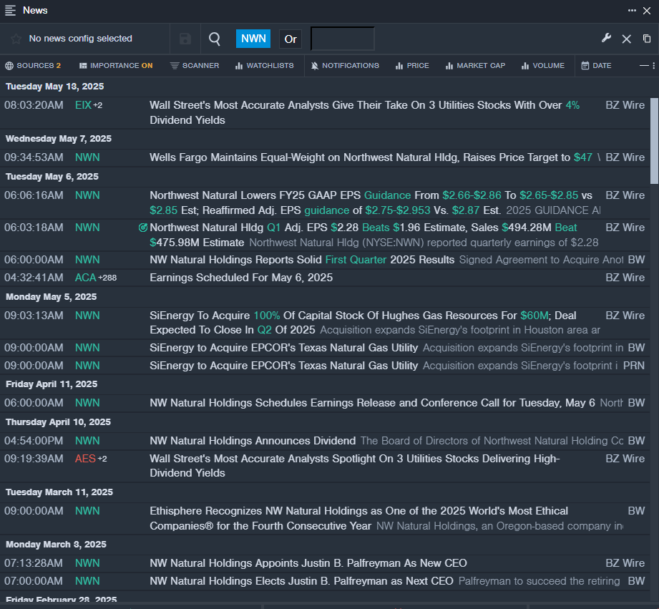Toggle the Importance ON filter

pos(116,66)
